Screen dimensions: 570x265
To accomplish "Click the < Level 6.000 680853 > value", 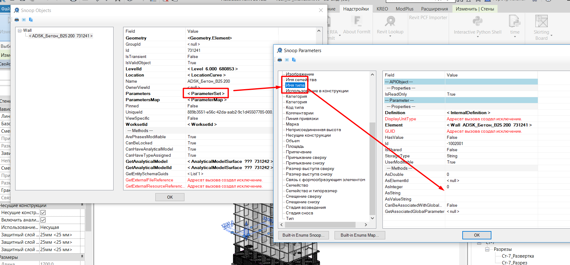I will (x=213, y=69).
